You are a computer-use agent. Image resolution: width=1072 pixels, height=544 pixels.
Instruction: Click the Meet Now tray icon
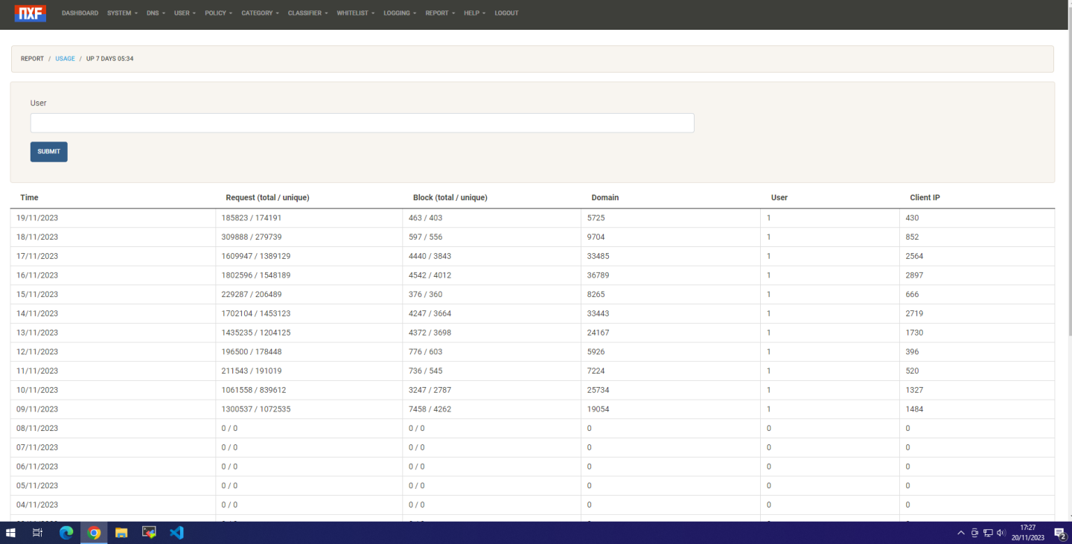pos(974,533)
